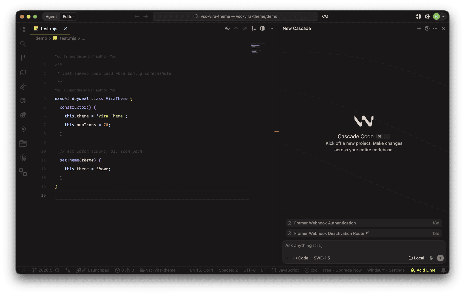Open the settings gear in the title bar
Viewport: 465px width, 295px height.
pyautogui.click(x=427, y=17)
